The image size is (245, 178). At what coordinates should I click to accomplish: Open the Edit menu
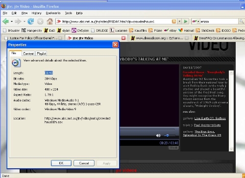click(x=14, y=13)
